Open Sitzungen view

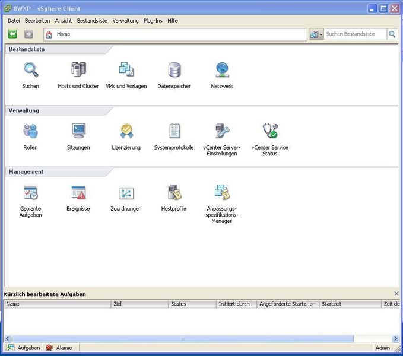click(x=78, y=131)
